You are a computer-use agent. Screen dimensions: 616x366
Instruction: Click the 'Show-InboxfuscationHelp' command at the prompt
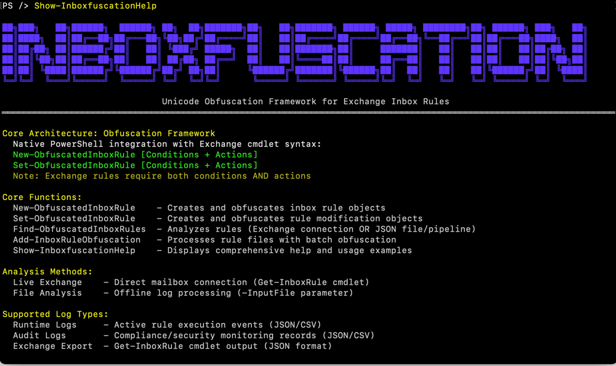[x=95, y=6]
